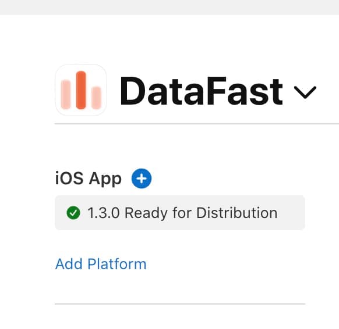Click the downward arrow right of DataFast
The width and height of the screenshot is (339, 329).
[x=305, y=92]
